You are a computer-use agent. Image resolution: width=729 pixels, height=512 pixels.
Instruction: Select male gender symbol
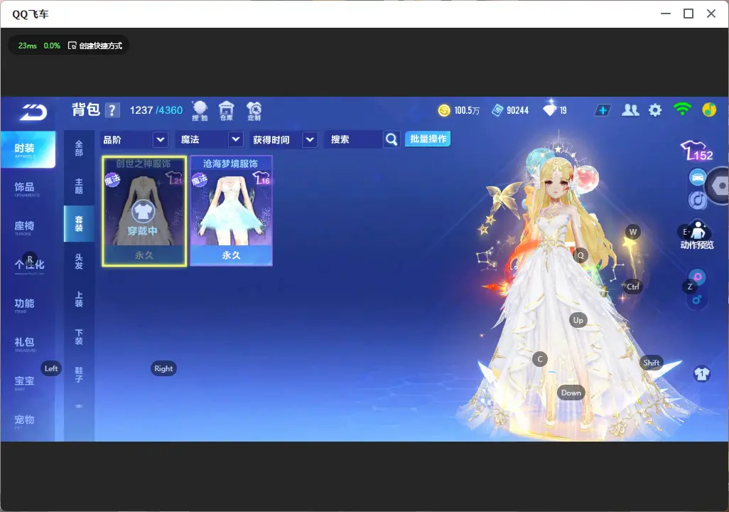pyautogui.click(x=697, y=300)
